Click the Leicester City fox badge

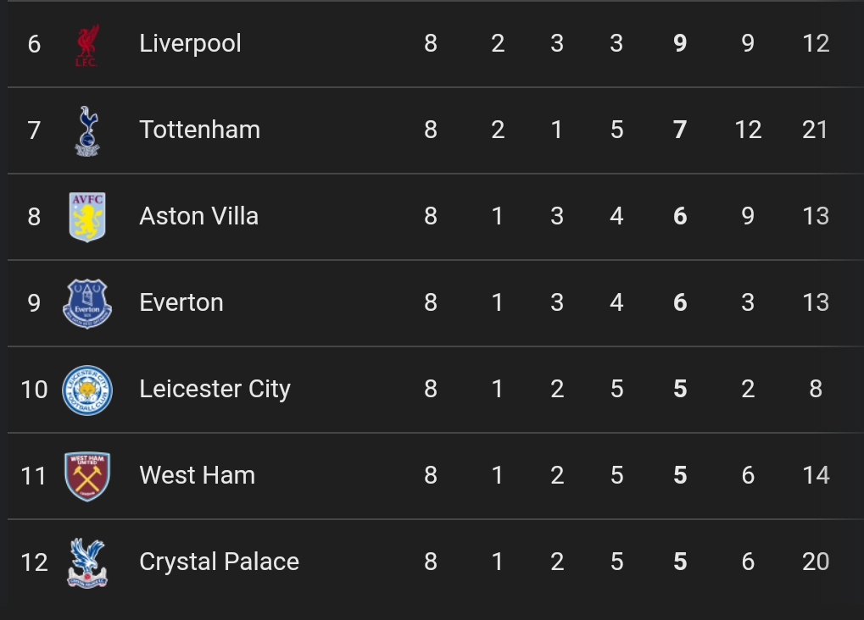87,390
